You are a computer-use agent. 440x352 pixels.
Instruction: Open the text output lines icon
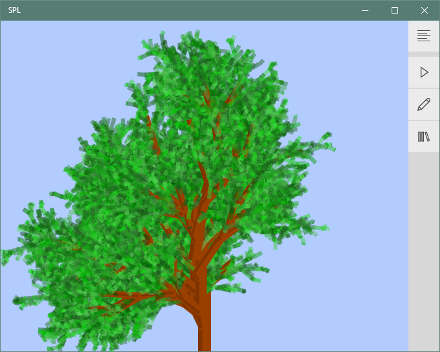(x=424, y=36)
